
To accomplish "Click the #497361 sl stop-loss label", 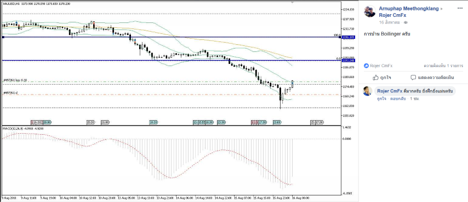I will pos(10,93).
